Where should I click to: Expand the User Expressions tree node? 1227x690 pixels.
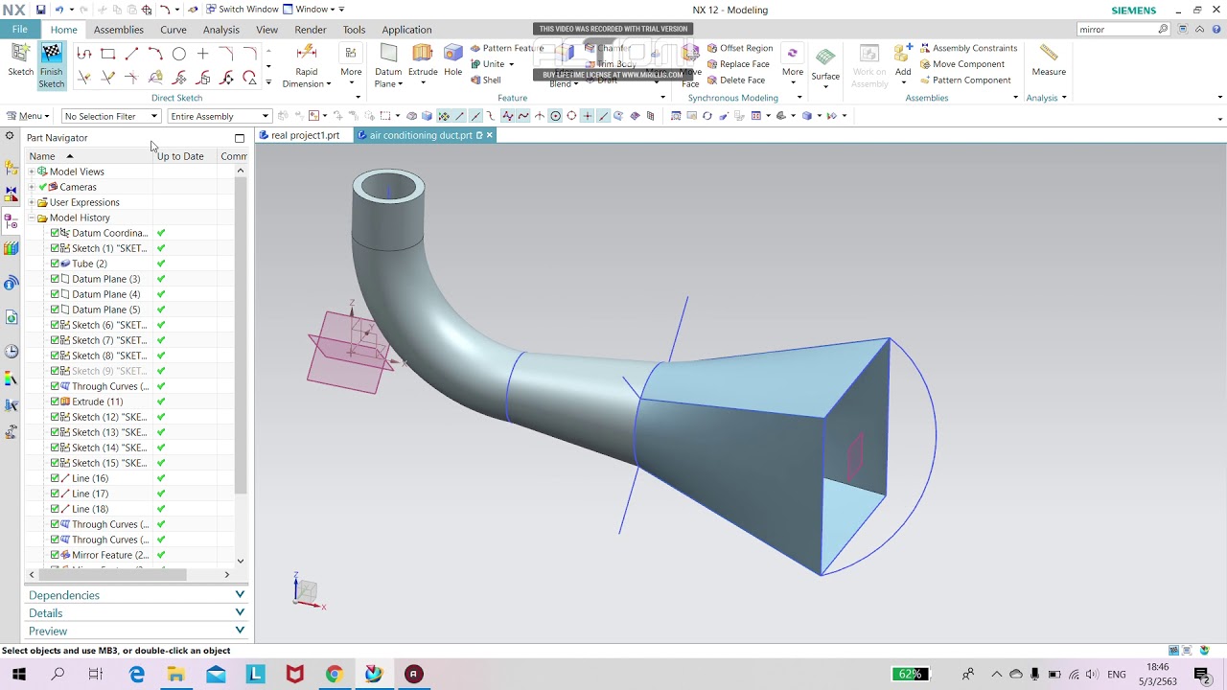(x=32, y=202)
